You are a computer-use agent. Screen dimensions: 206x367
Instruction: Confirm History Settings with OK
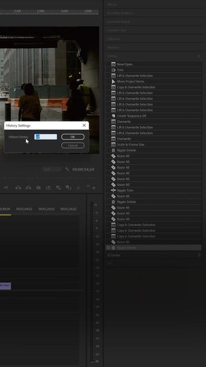point(73,137)
